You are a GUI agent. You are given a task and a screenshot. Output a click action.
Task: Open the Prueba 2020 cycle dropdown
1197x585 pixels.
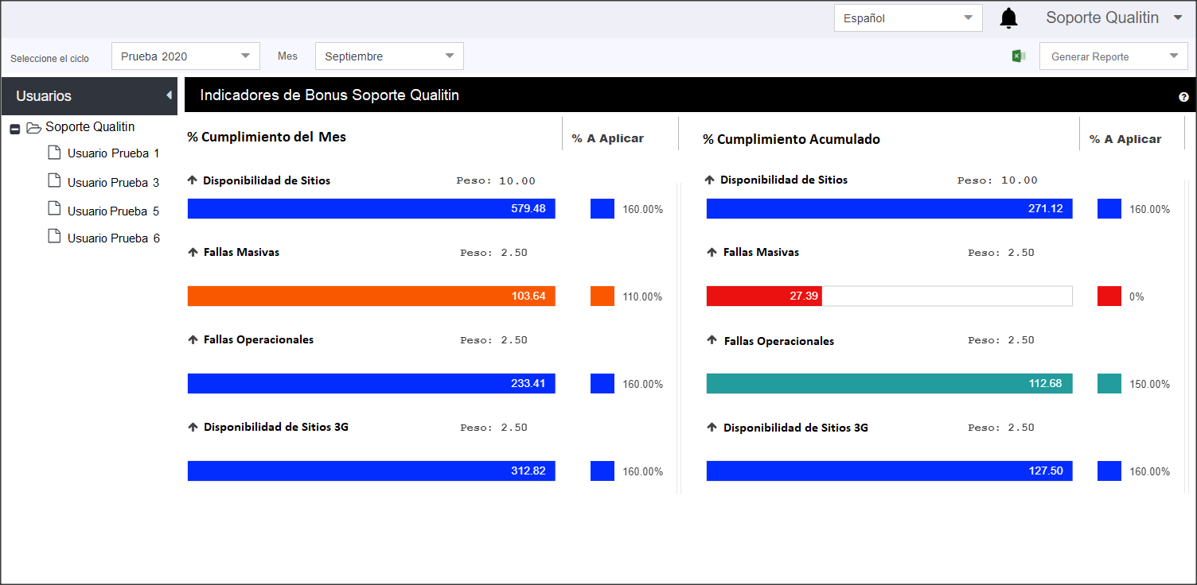pos(185,56)
